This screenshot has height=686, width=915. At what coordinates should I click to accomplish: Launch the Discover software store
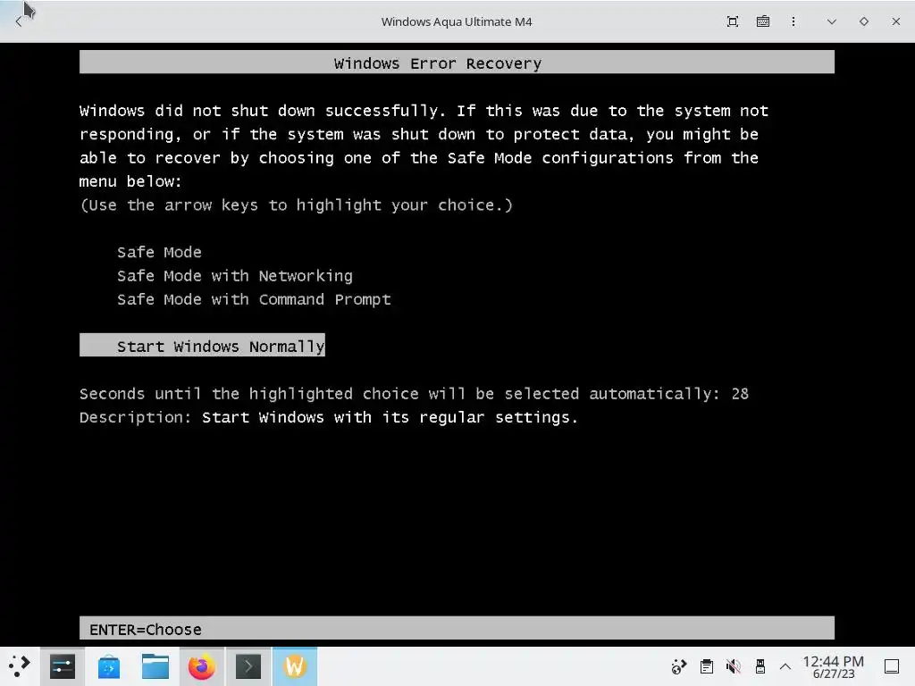coord(108,666)
